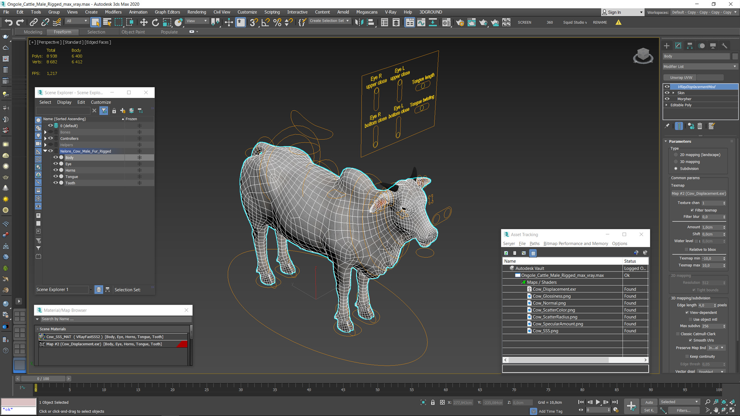The image size is (740, 416).
Task: Click the Undo arrow icon
Action: tap(8, 22)
